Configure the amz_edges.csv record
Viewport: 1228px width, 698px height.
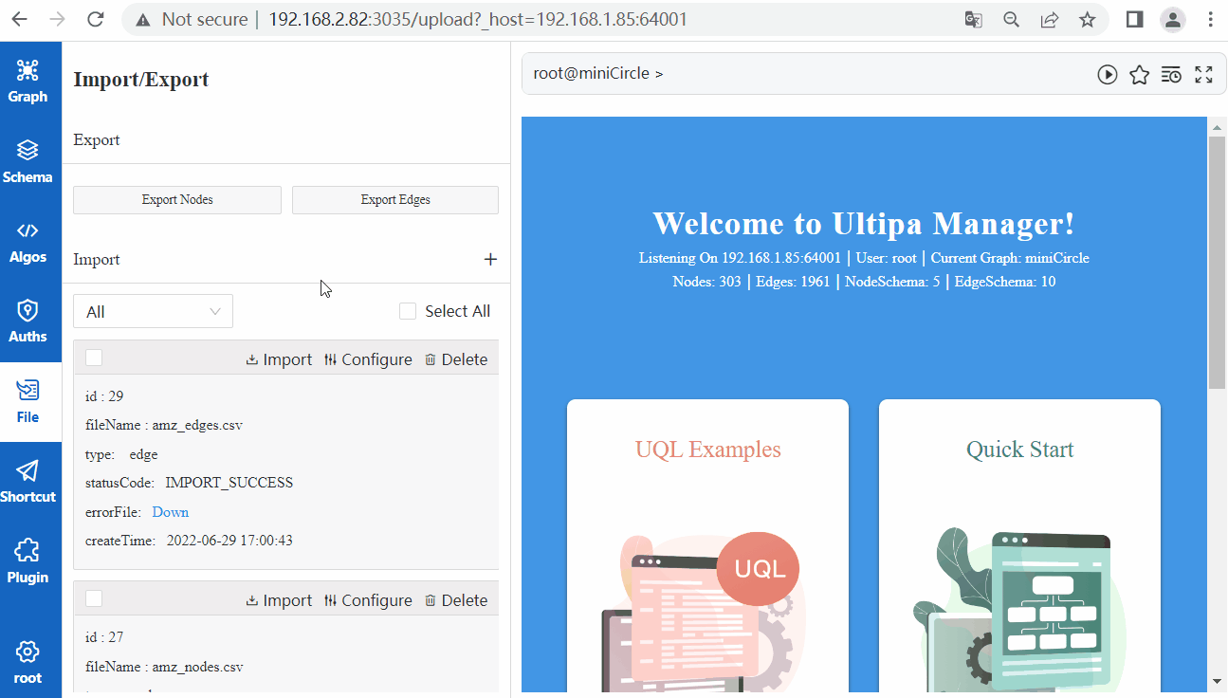[368, 359]
